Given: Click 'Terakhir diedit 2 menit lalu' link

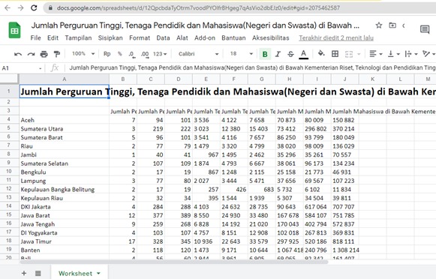Looking at the screenshot, I should [336, 37].
